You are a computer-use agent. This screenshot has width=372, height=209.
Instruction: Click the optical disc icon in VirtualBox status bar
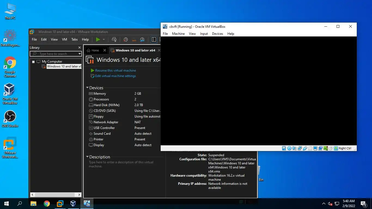click(289, 148)
